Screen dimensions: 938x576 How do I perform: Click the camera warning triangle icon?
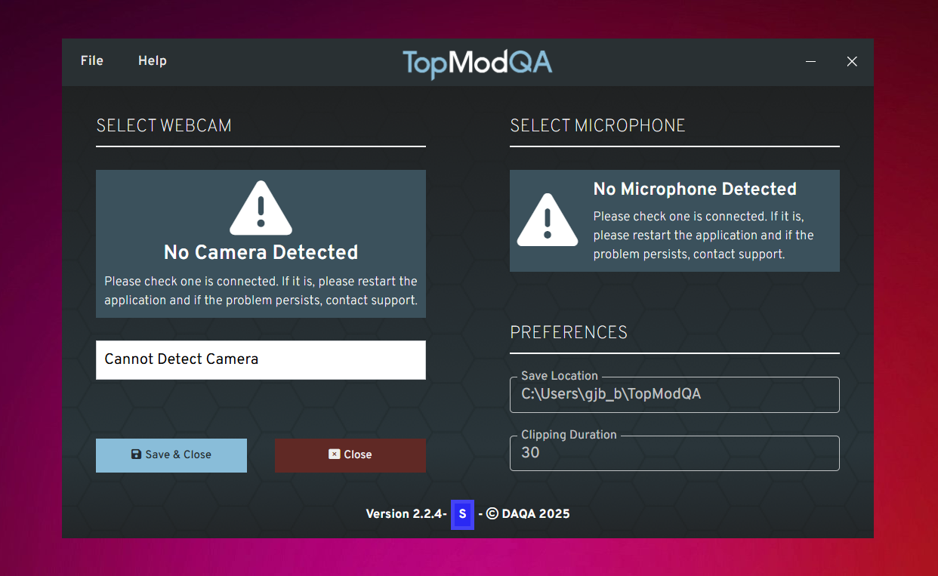(x=261, y=208)
